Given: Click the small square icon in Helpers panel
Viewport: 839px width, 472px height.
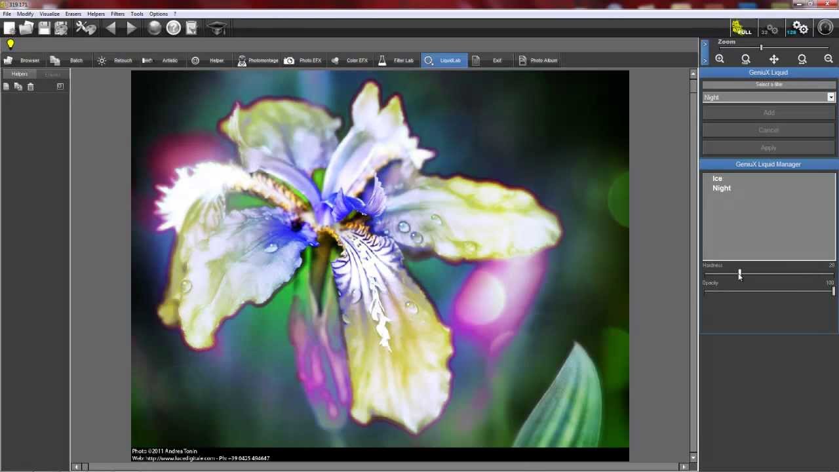Looking at the screenshot, I should pyautogui.click(x=60, y=86).
